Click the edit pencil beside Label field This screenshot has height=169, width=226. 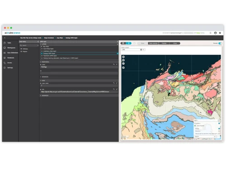coord(117,64)
